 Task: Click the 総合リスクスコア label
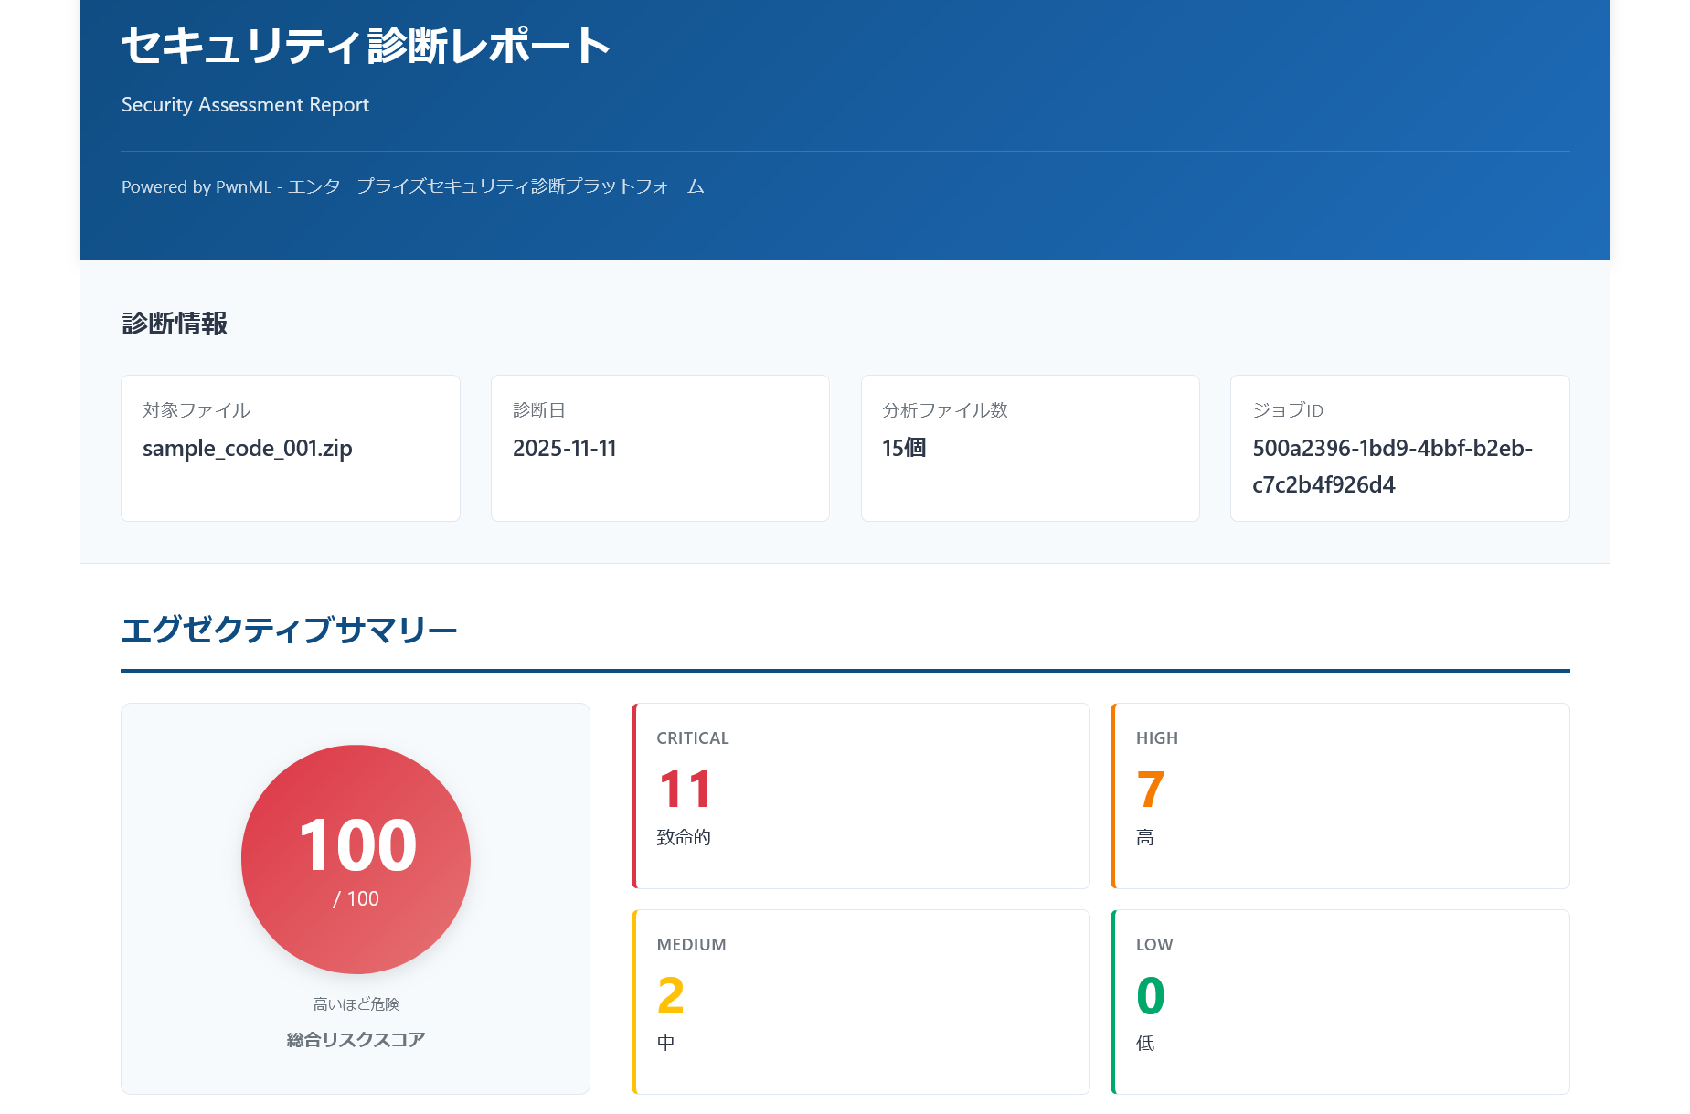pos(356,1038)
